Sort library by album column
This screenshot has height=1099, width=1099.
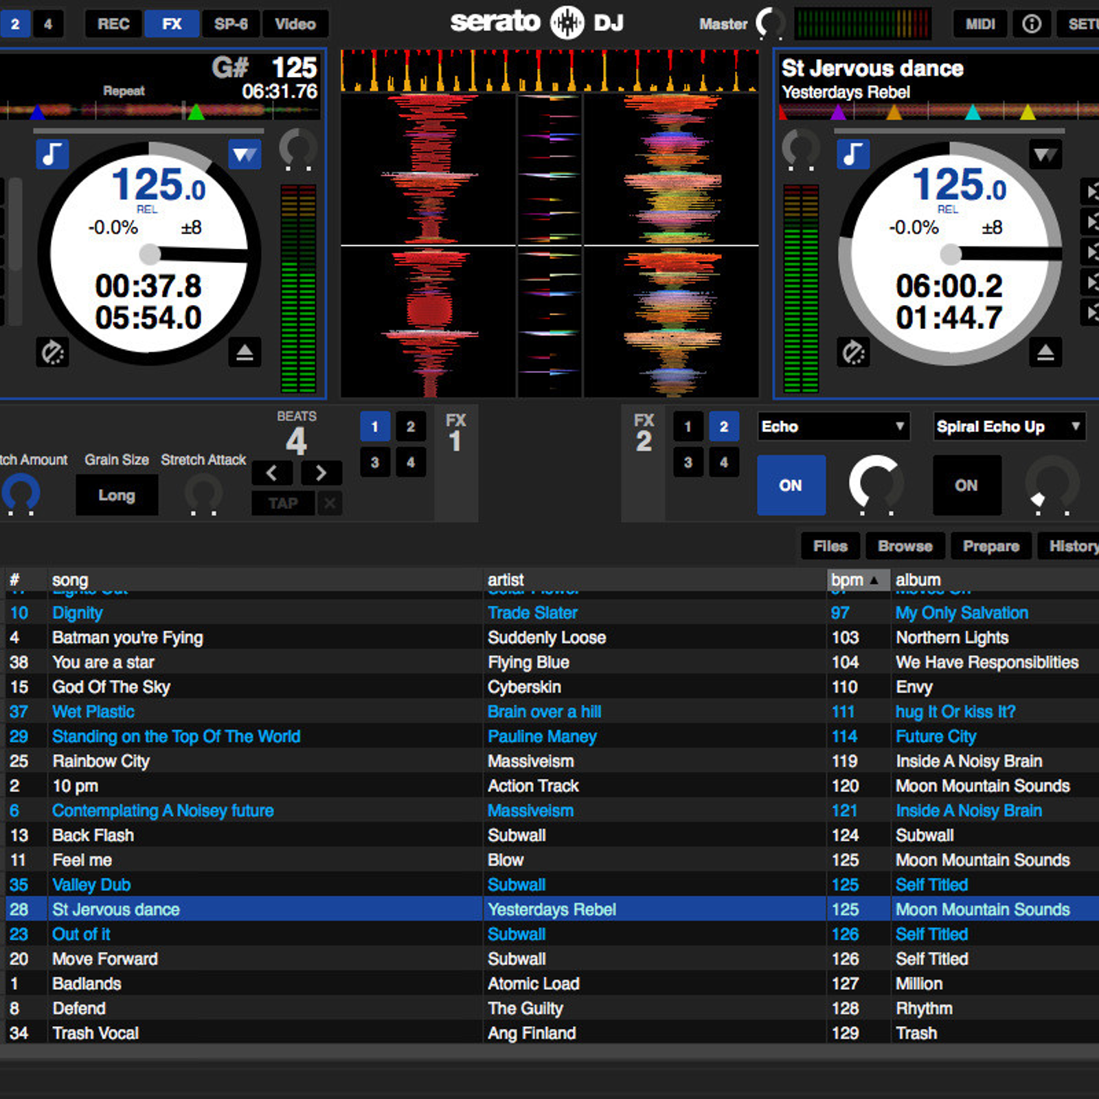coord(995,580)
